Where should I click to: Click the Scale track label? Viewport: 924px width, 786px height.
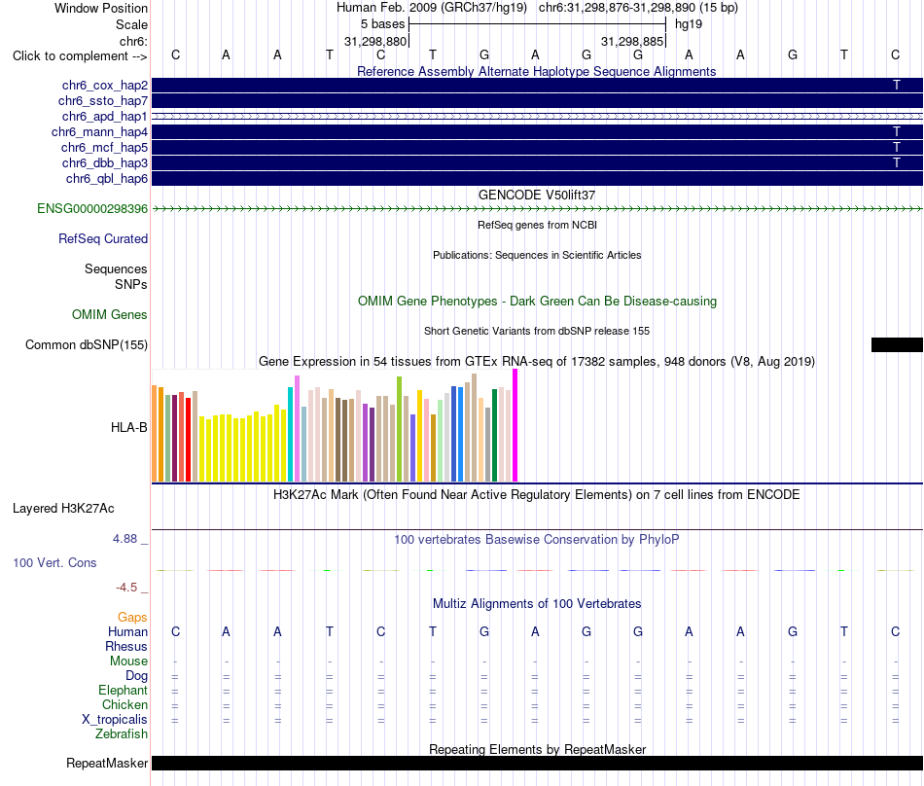pyautogui.click(x=131, y=24)
